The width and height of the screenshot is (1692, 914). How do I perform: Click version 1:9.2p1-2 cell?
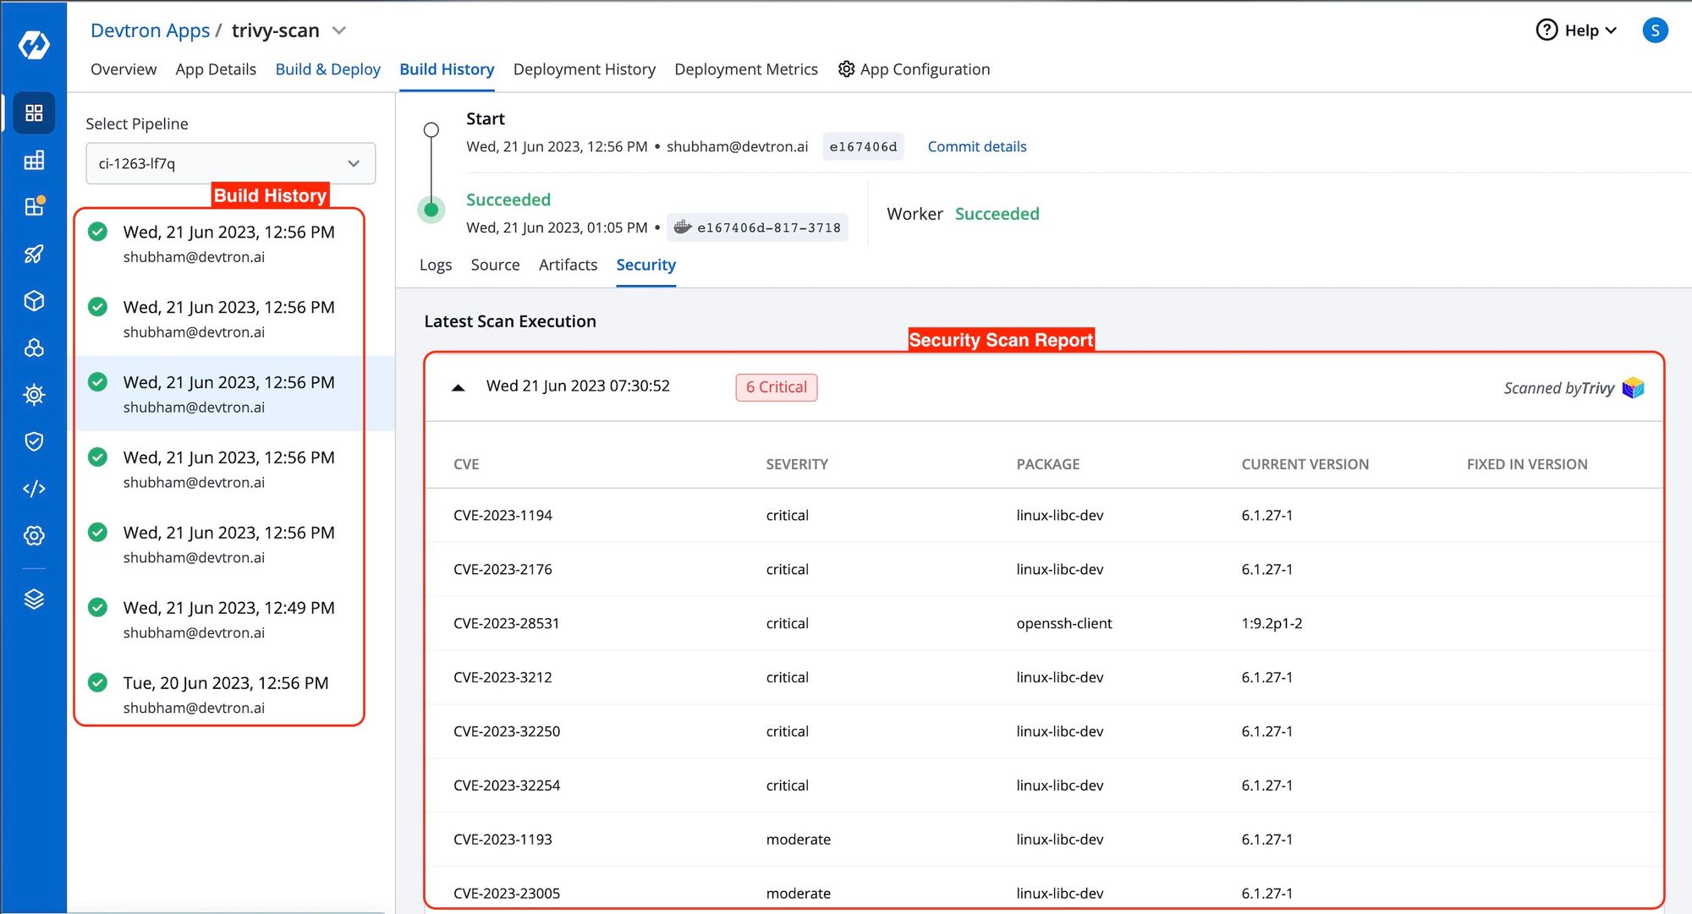point(1272,623)
